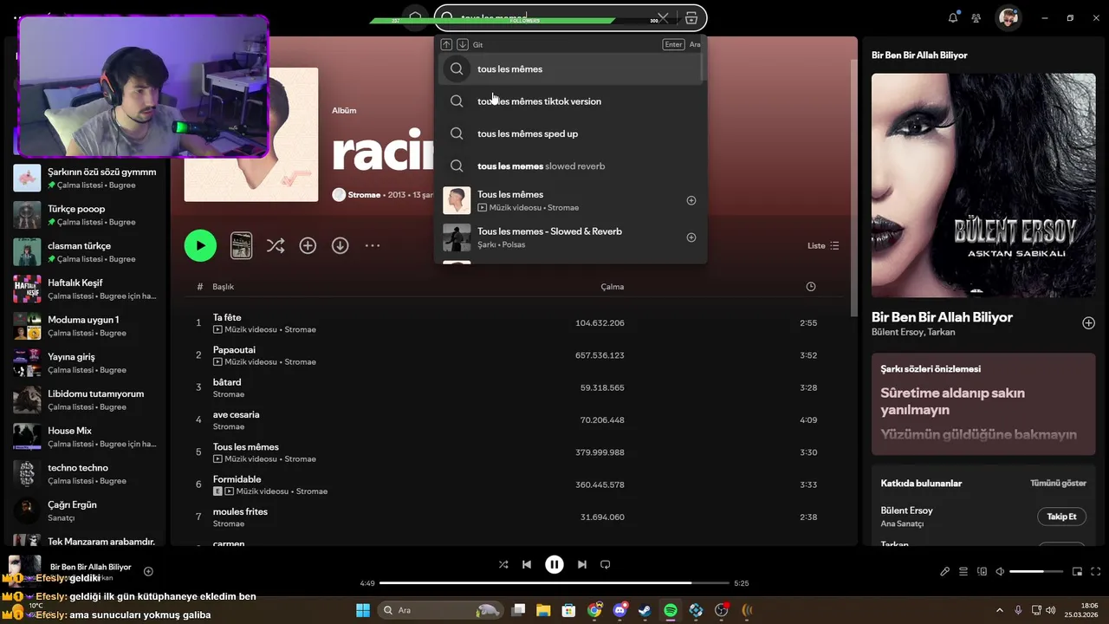Select suggestion 'tous les mêmes tiktok version'
Screen dimensions: 1109x624
pos(572,101)
